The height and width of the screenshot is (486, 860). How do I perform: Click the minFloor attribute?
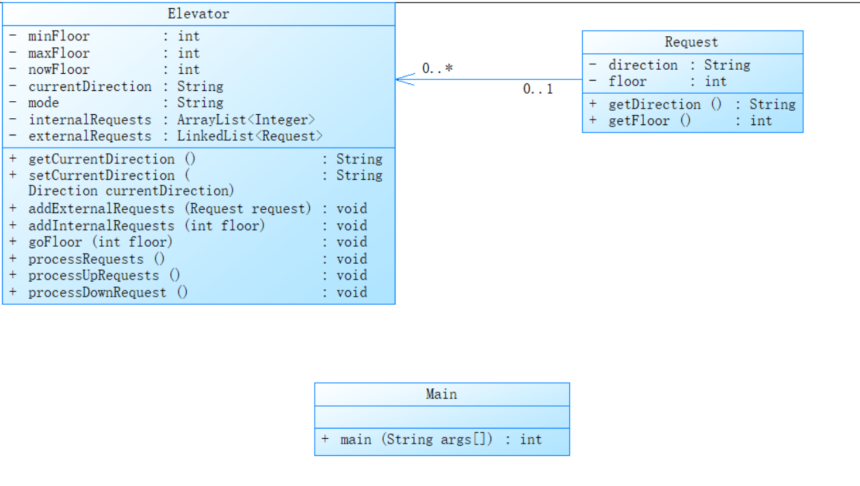[x=59, y=36]
